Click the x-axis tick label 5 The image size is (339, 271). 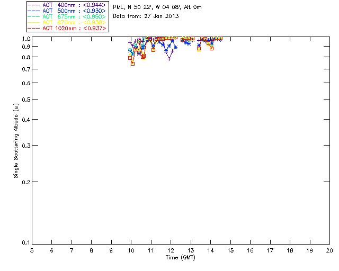point(32,250)
